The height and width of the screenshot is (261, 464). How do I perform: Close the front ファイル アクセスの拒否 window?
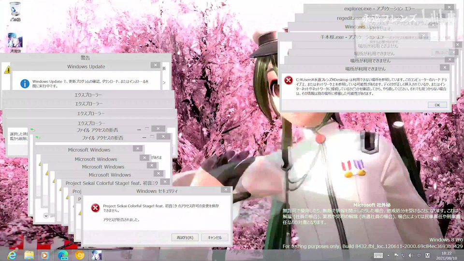point(163,136)
